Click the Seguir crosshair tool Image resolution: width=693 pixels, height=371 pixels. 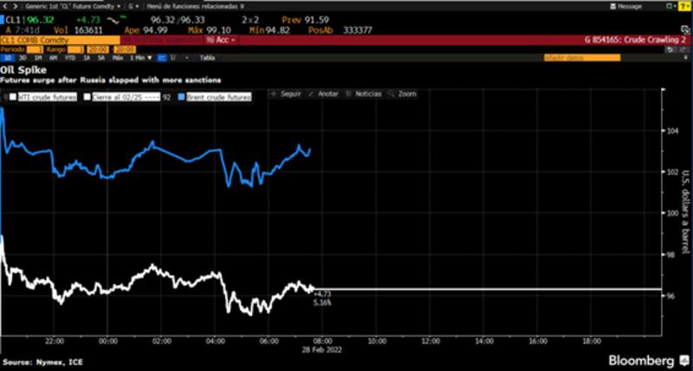point(285,94)
